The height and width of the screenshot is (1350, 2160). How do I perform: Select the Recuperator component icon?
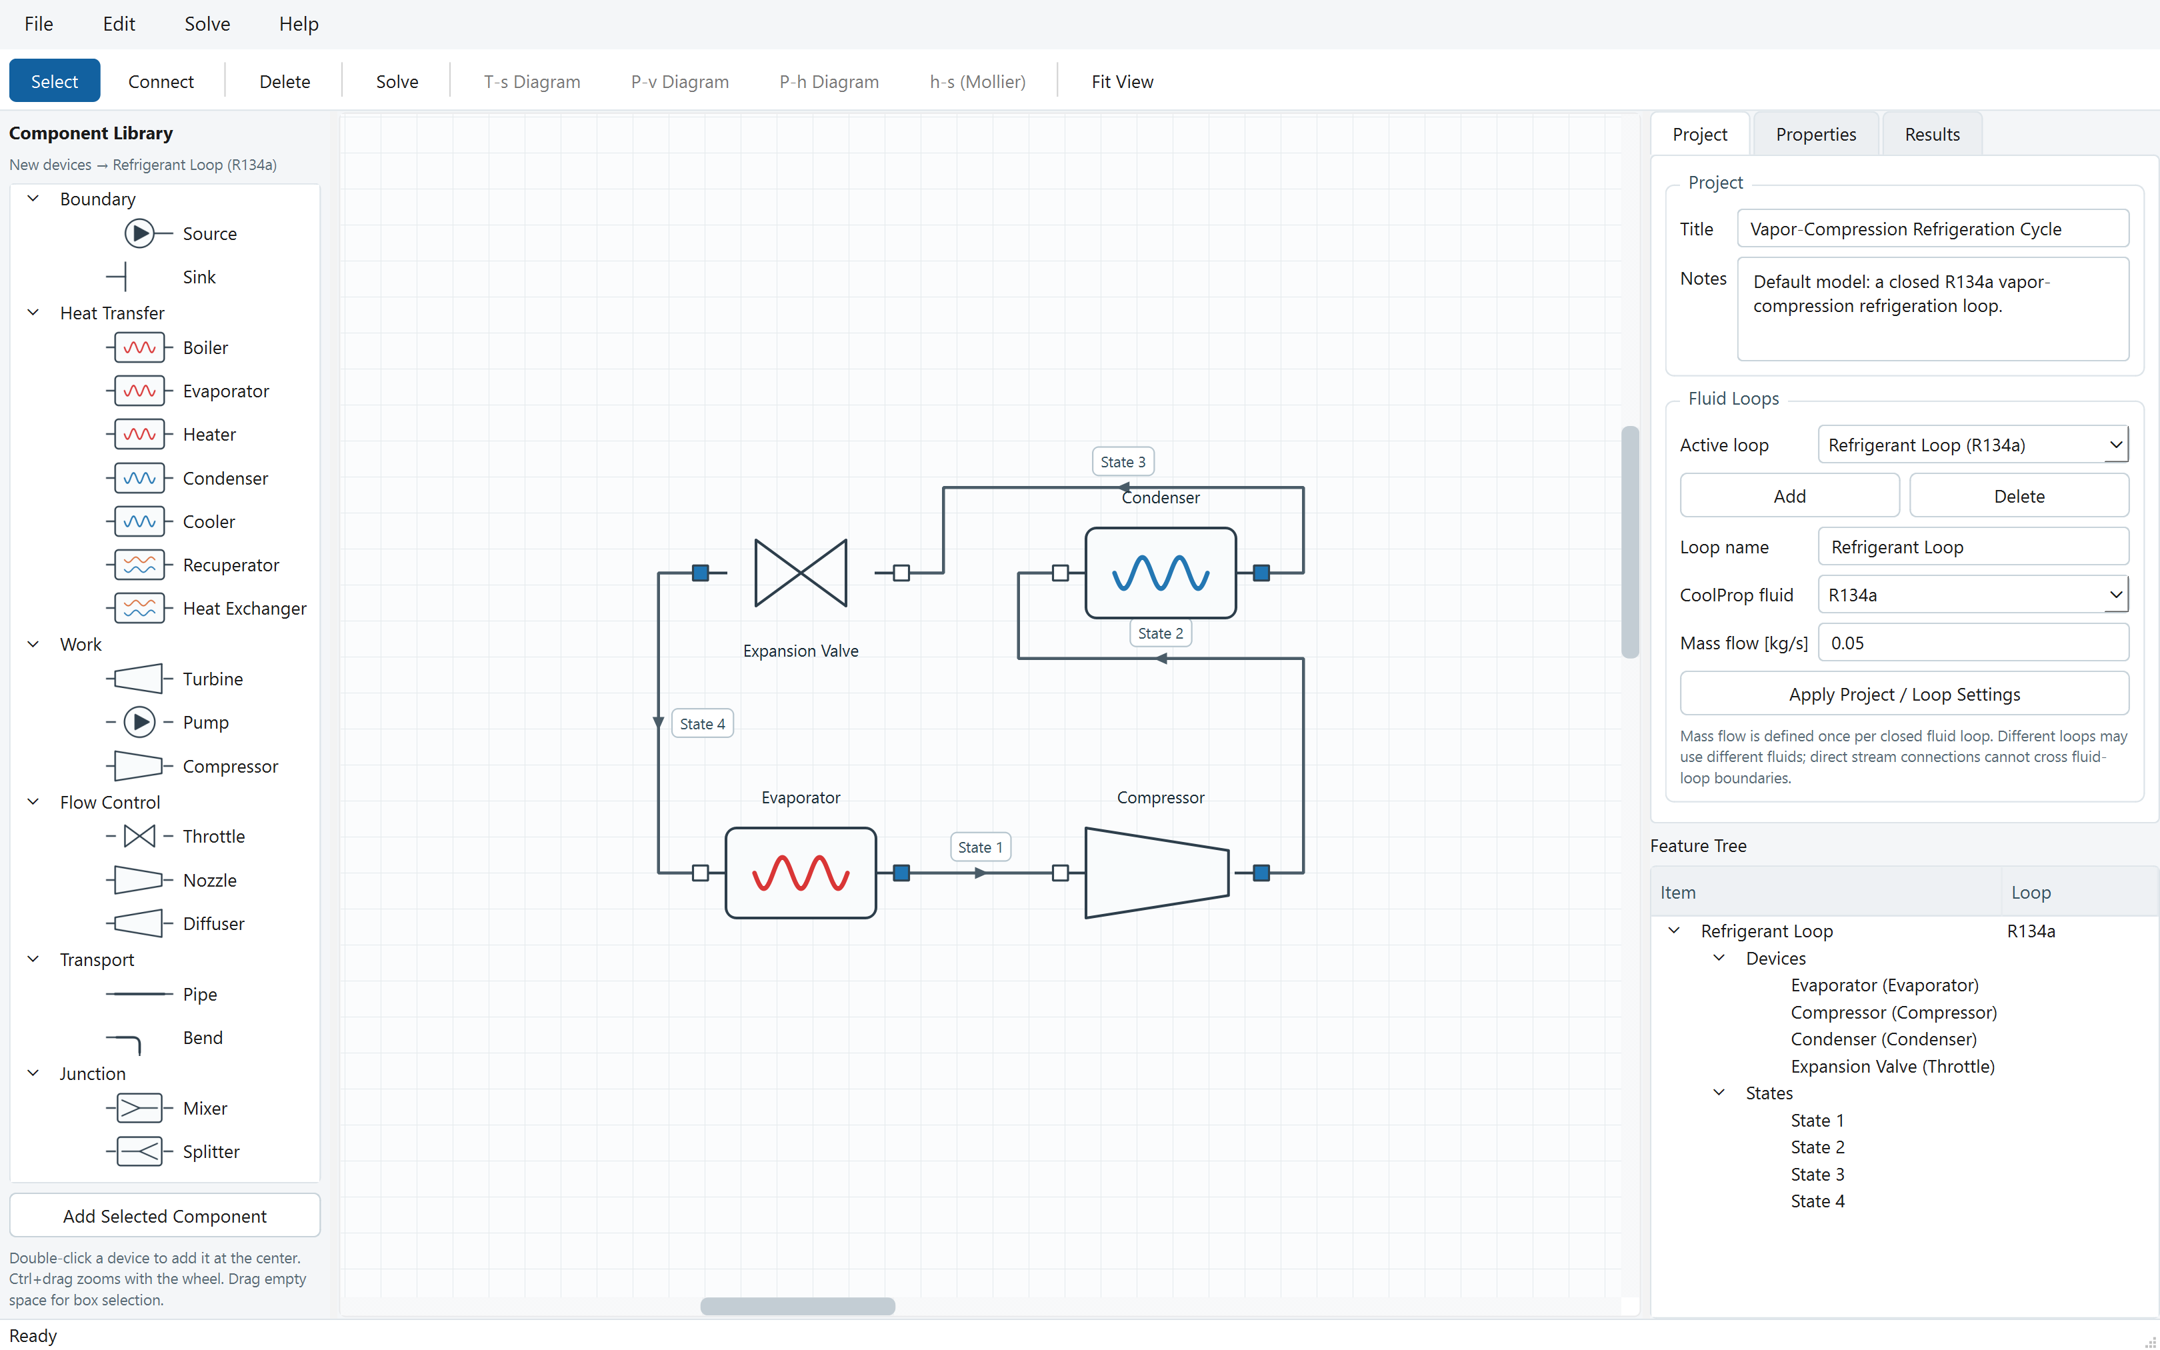coord(139,564)
